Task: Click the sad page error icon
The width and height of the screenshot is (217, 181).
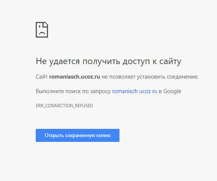Action: tap(42, 30)
